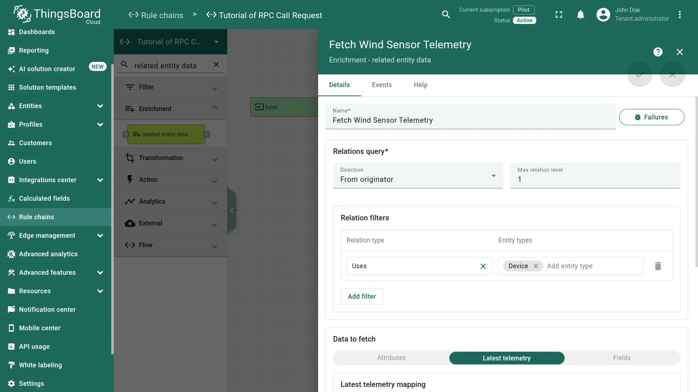Image resolution: width=698 pixels, height=392 pixels.
Task: Open the Direction dropdown
Action: (x=418, y=176)
